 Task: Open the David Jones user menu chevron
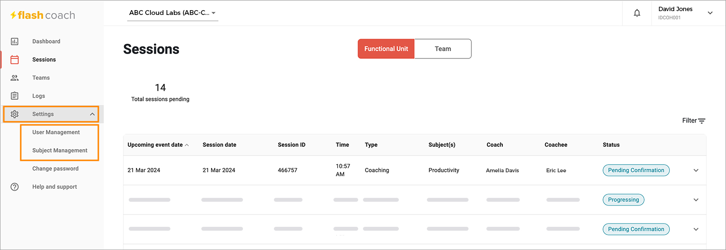tap(711, 13)
